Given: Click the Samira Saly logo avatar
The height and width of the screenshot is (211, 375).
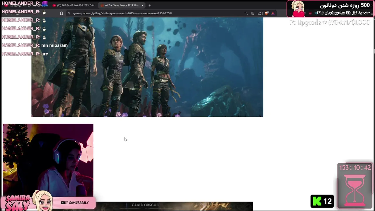Looking at the screenshot, I should [43, 201].
